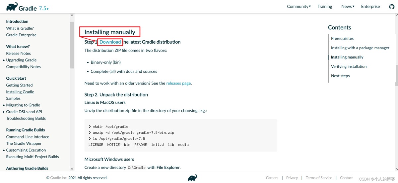Click the Download link in Step 1

[x=110, y=42]
